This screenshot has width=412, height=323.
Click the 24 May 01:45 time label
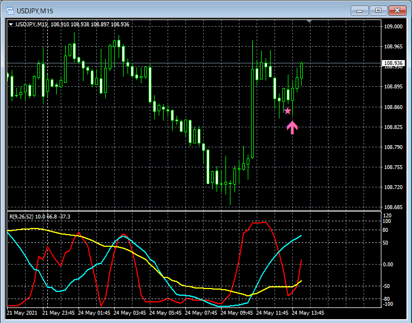coord(94,313)
